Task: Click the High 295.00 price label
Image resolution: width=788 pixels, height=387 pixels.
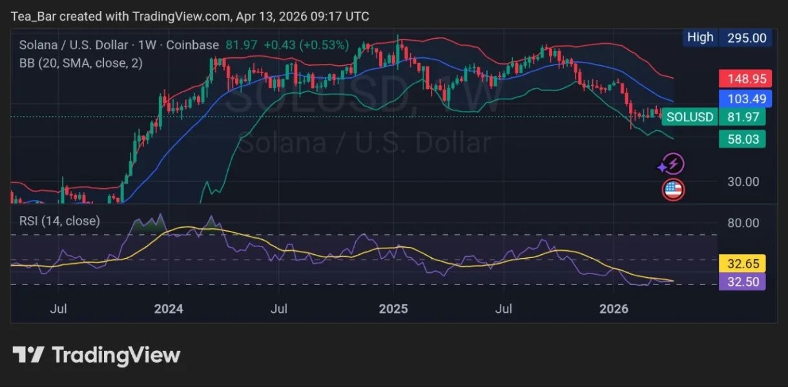Action: pyautogui.click(x=727, y=37)
